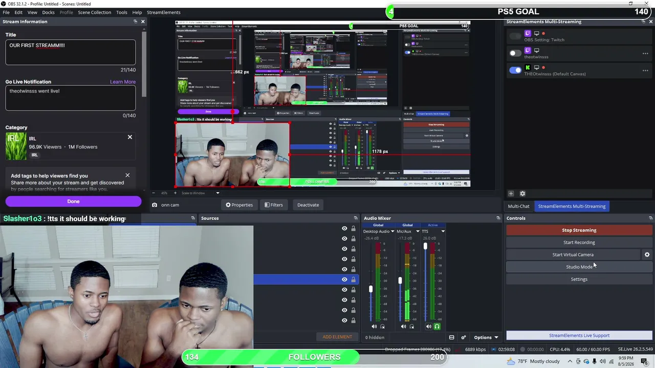Mute the TTS channel speaker icon
655x368 pixels.
pos(429,327)
